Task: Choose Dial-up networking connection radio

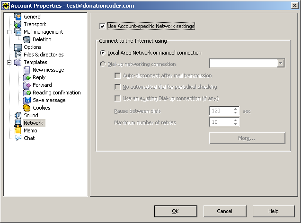Action: pos(103,64)
